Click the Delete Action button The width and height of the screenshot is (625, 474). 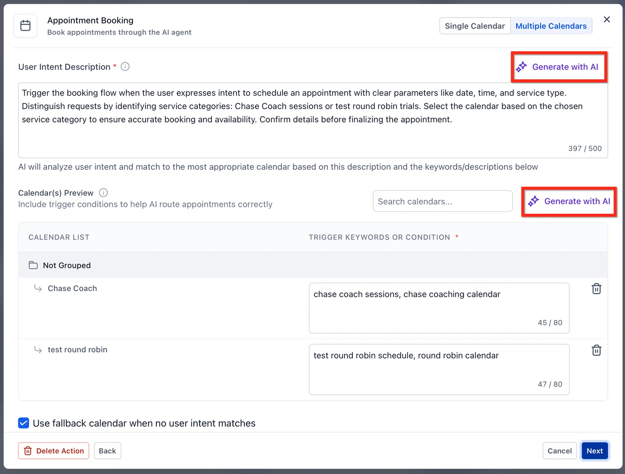click(x=54, y=451)
